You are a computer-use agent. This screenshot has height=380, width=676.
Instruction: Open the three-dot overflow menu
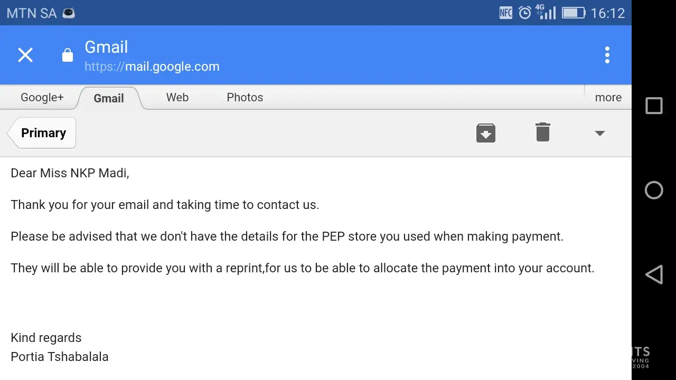coord(607,55)
